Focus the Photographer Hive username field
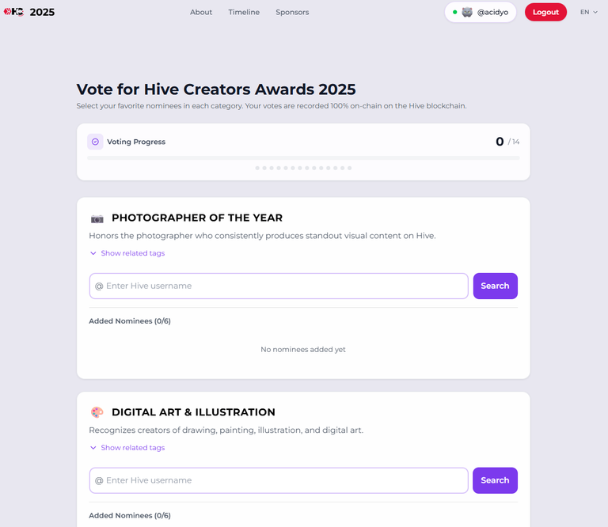 (x=279, y=286)
